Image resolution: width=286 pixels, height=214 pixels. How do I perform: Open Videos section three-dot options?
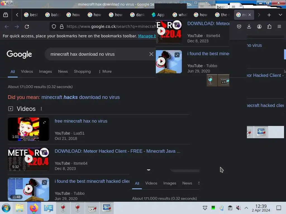41,109
